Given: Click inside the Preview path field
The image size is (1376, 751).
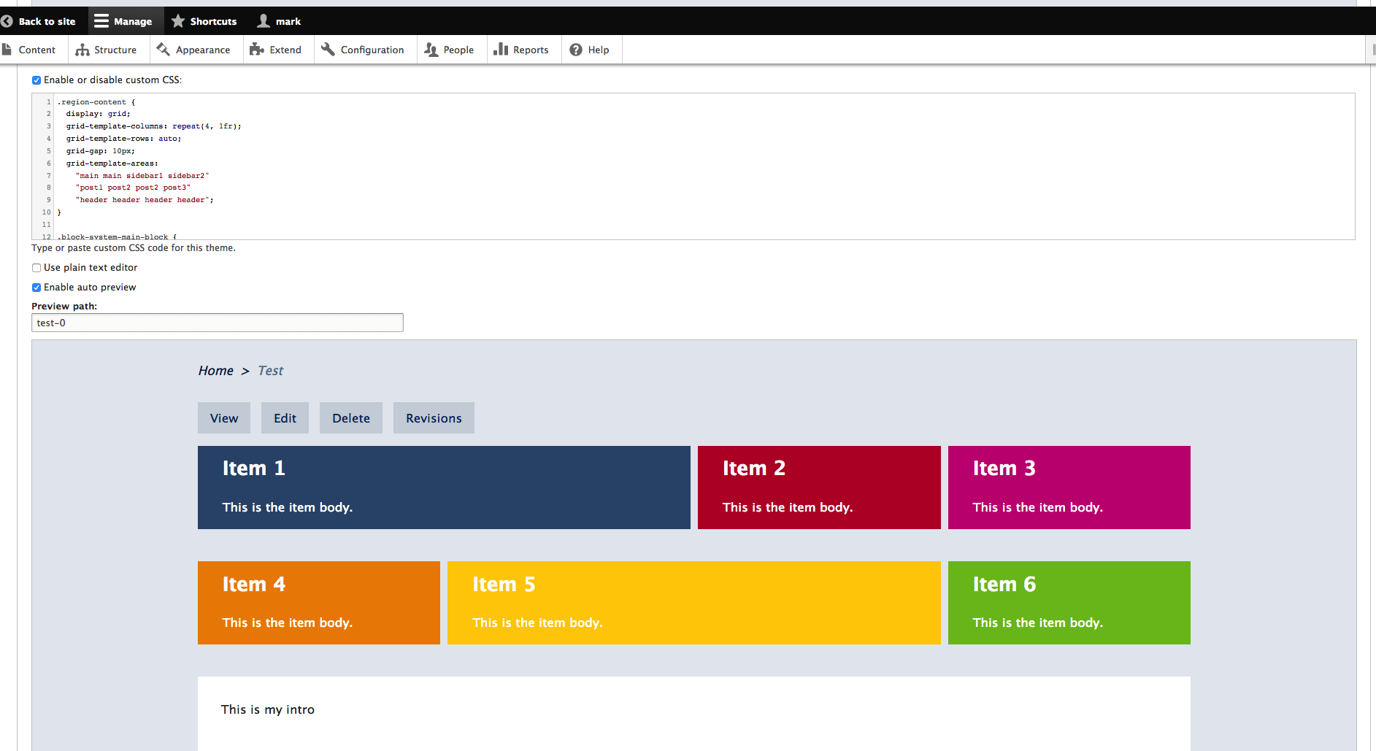Looking at the screenshot, I should (217, 323).
